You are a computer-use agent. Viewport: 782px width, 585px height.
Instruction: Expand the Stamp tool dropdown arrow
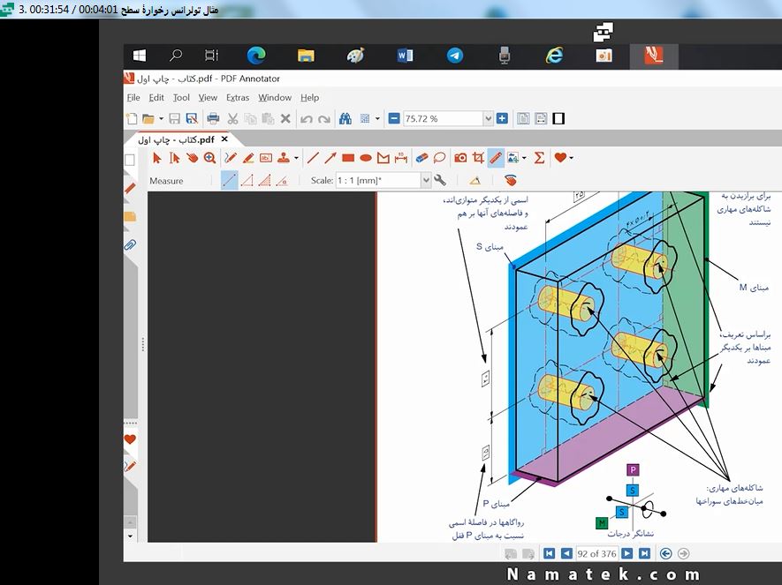[x=296, y=158]
